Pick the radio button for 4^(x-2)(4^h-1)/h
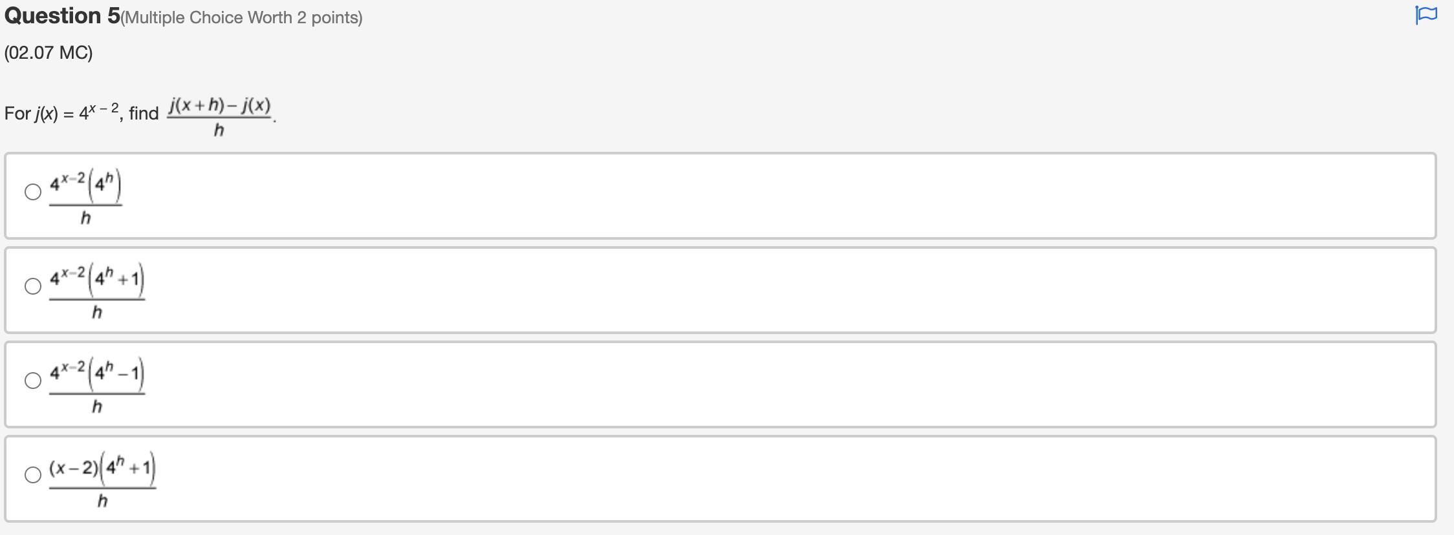Viewport: 1454px width, 535px height. pyautogui.click(x=33, y=381)
